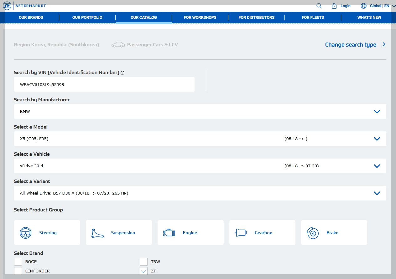Click the Gearbox icon
The height and width of the screenshot is (279, 396).
[241, 233]
